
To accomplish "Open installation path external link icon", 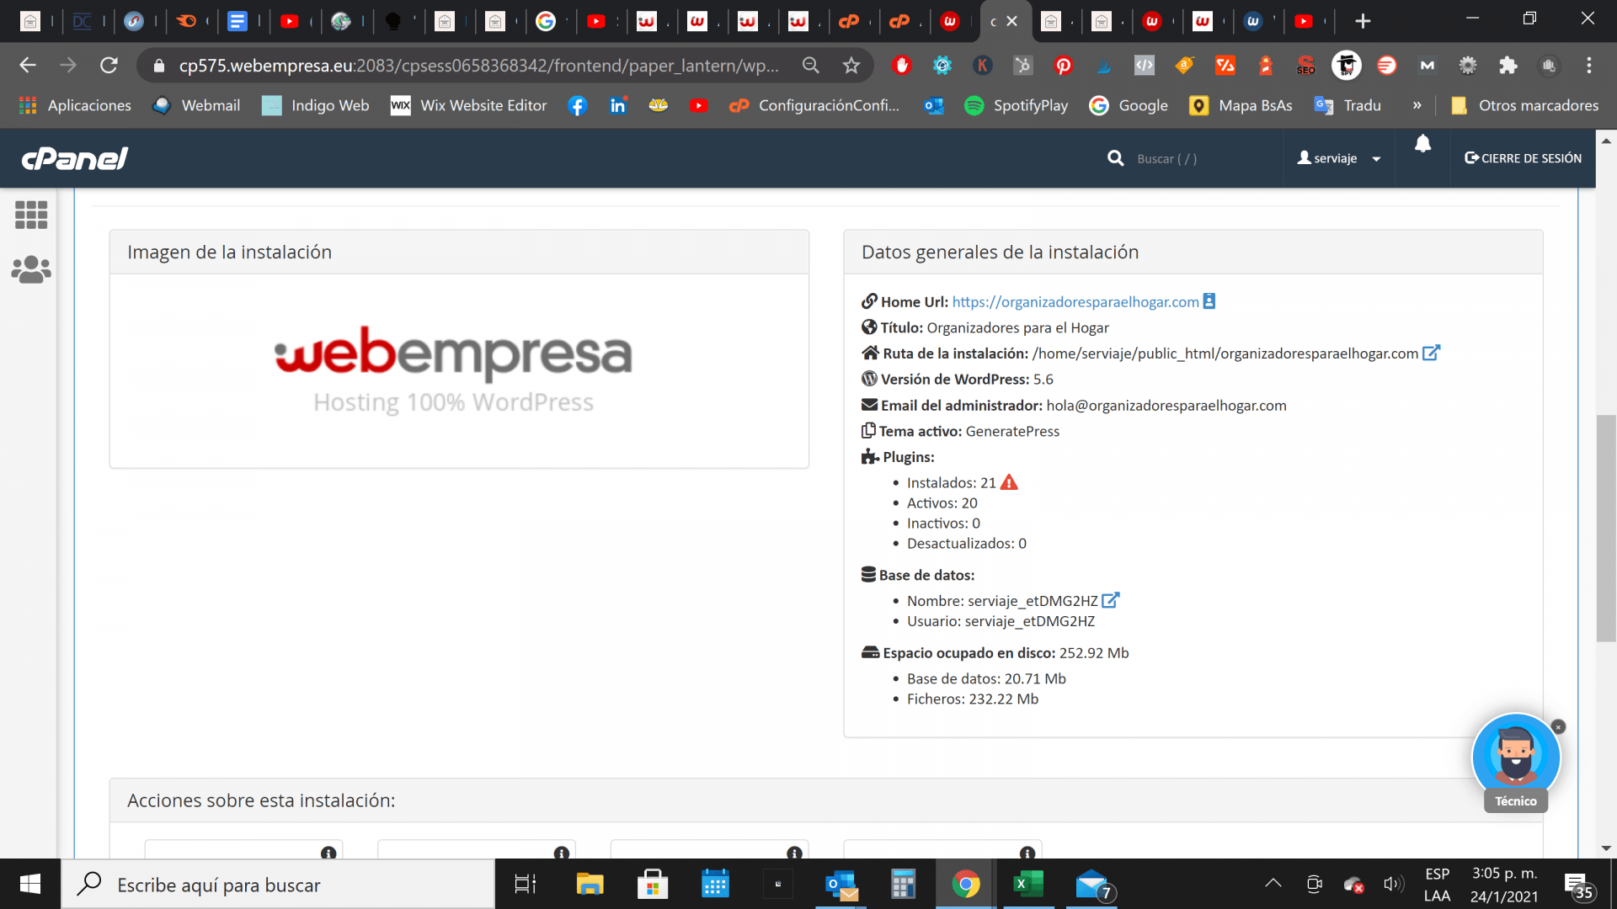I will [x=1431, y=353].
